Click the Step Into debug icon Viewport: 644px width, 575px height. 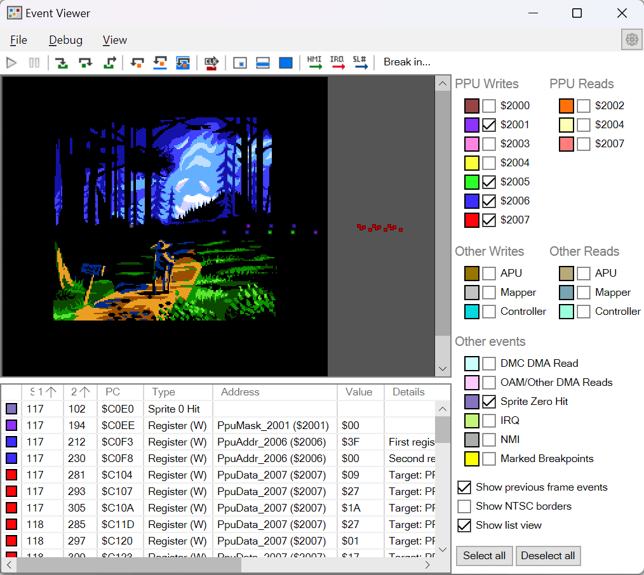(x=62, y=63)
